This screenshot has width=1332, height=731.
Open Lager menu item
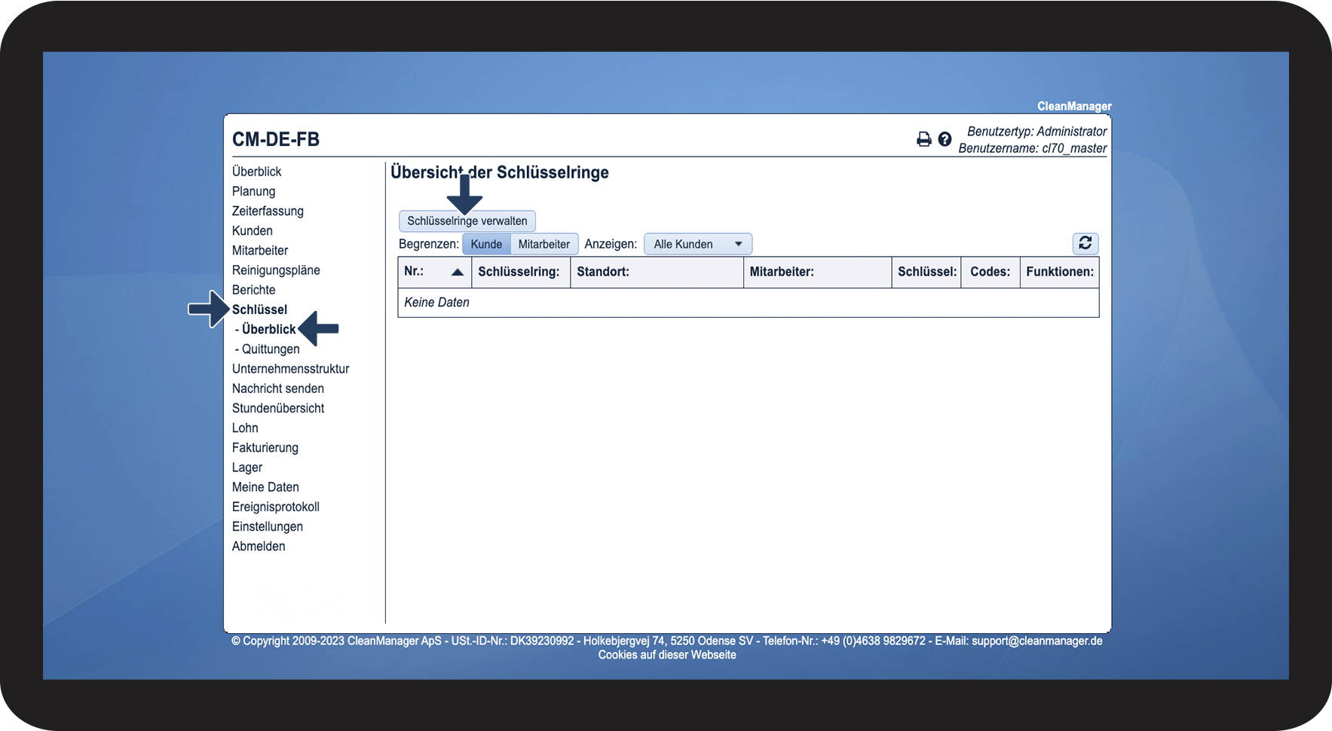(247, 468)
